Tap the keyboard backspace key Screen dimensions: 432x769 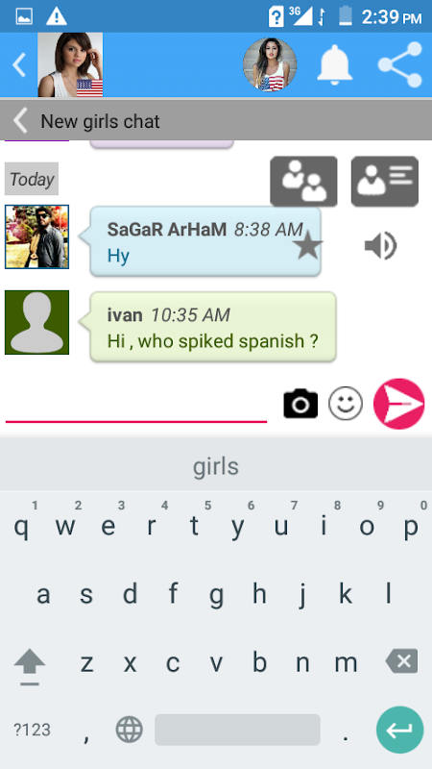[402, 661]
